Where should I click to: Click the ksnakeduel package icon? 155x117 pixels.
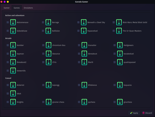[x=120, y=54]
